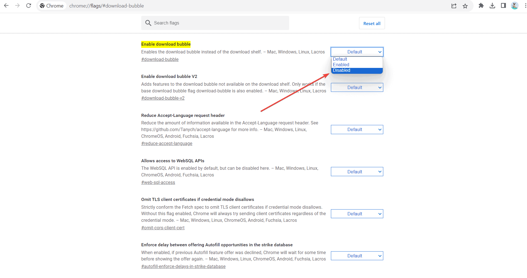Screen dimensions: 527x278
Task: Follow the #autofill-enforce-delays-in-strike-database link
Action: click(x=183, y=266)
